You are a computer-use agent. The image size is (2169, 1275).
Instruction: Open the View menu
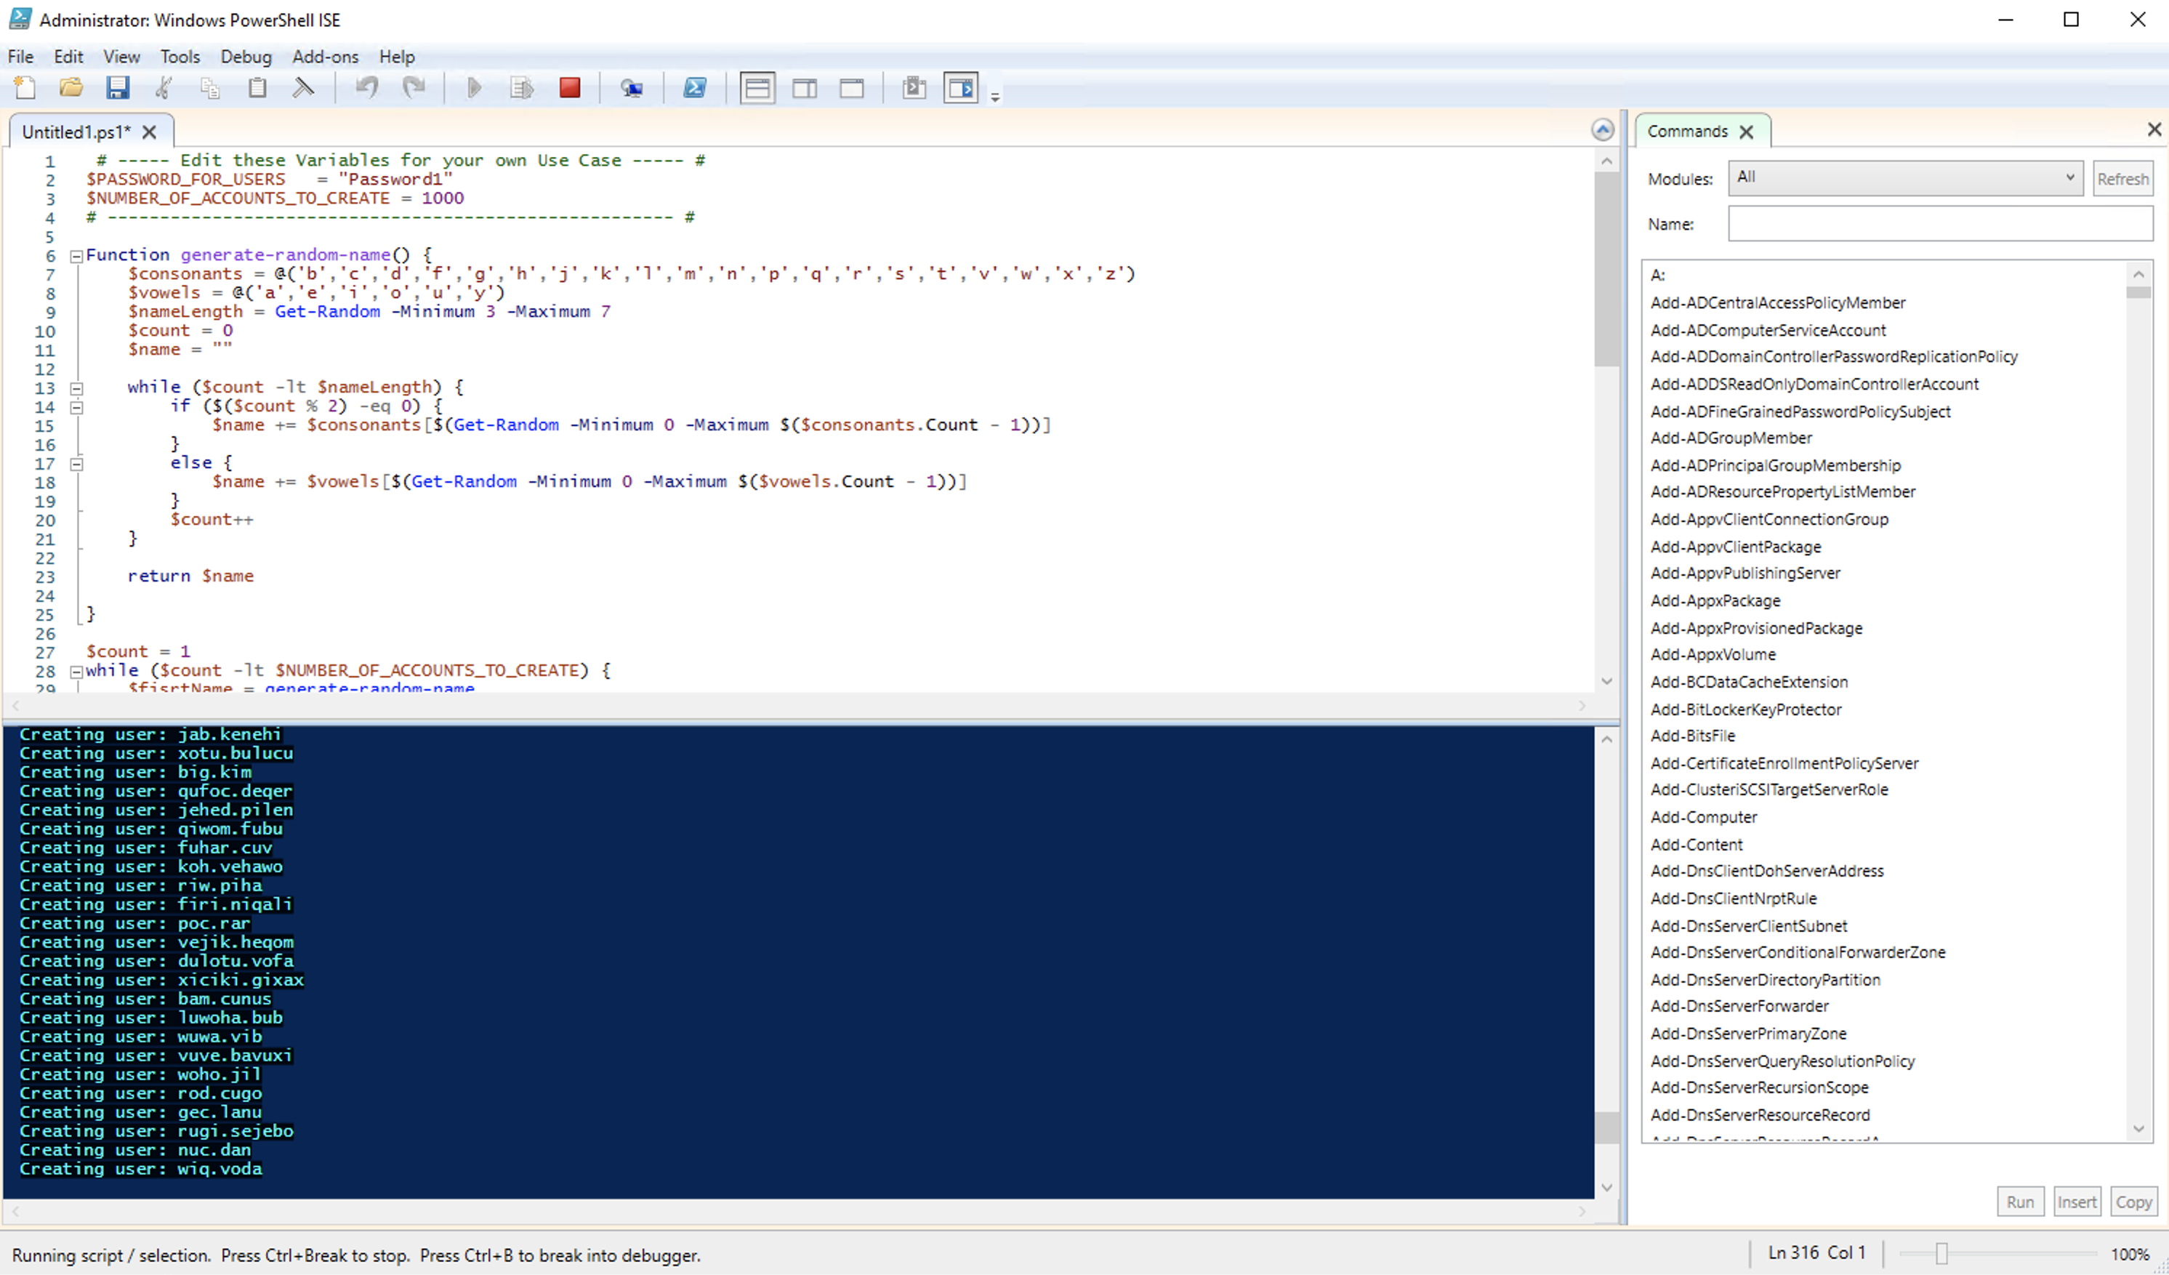pyautogui.click(x=121, y=57)
